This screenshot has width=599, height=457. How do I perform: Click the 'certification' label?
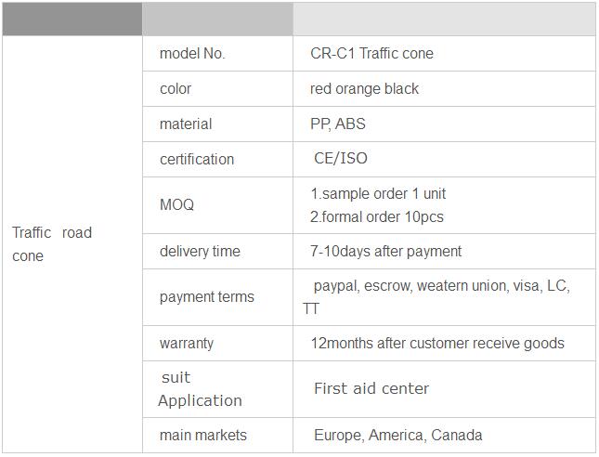tap(197, 159)
